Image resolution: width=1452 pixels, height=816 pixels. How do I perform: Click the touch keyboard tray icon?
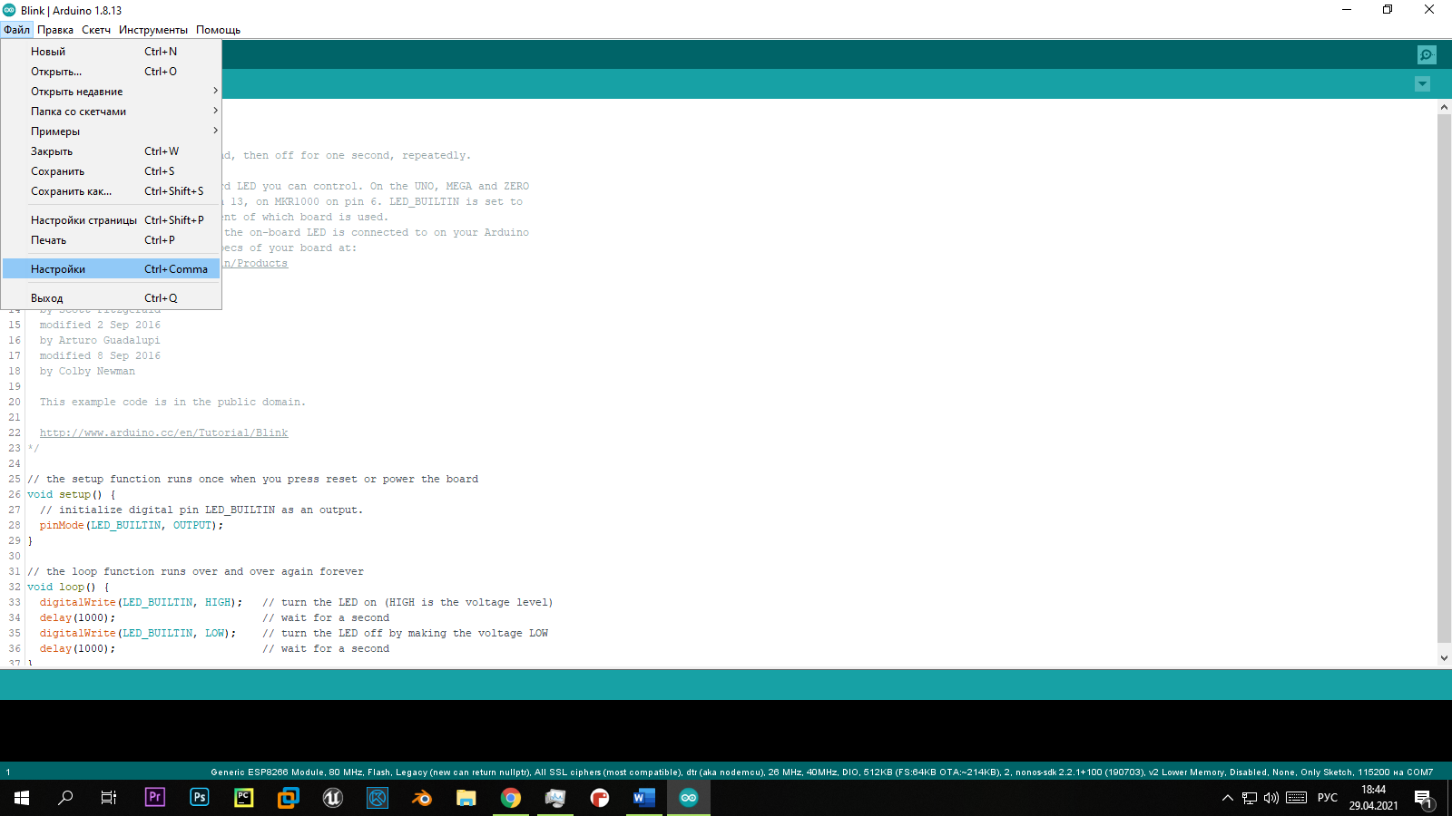[1297, 798]
